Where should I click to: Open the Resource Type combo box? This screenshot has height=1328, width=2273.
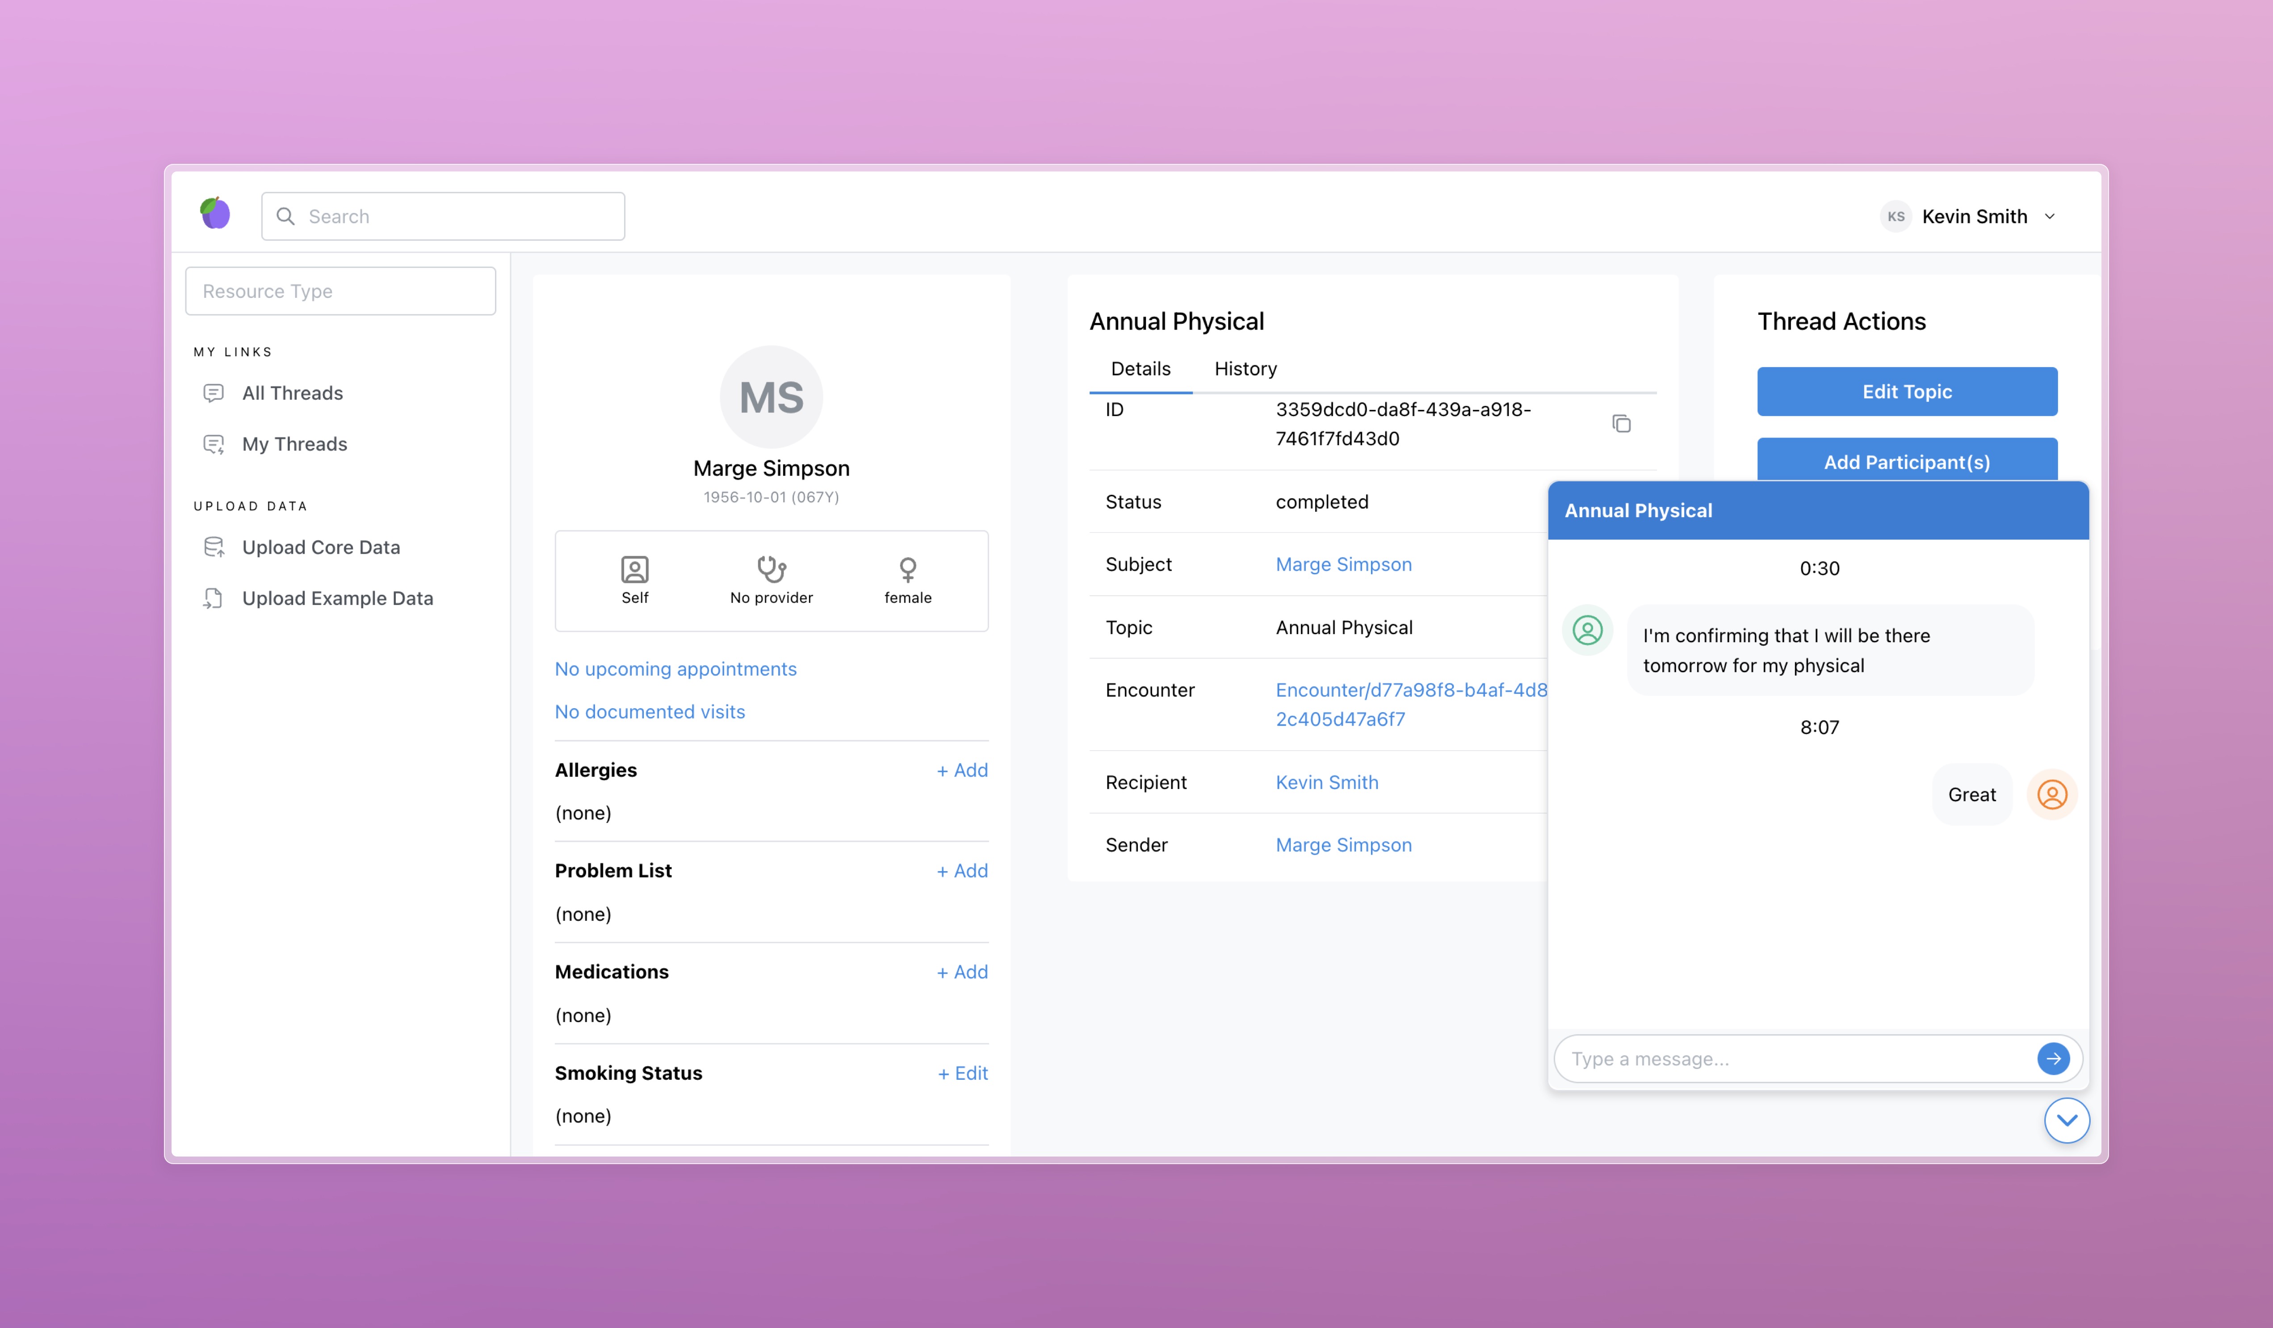341,291
